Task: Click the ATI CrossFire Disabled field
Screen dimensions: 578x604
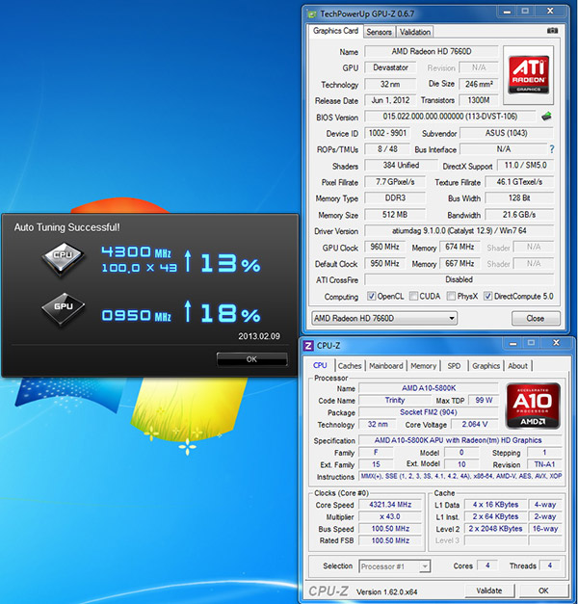Action: click(459, 279)
